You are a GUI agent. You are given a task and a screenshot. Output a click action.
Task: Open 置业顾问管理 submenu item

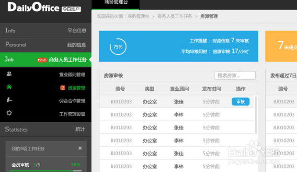[x=72, y=75]
